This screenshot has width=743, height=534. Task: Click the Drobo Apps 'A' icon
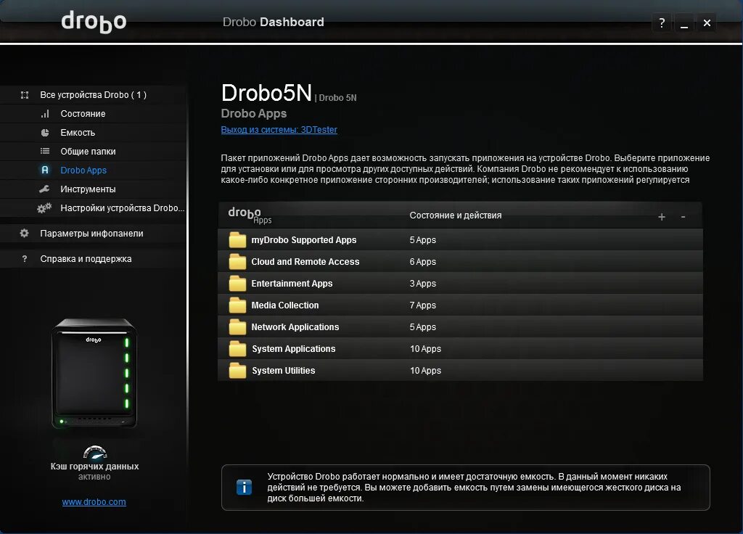point(45,170)
